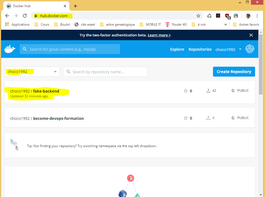Click the document-with-lock tip icon
This screenshot has height=197, width=265.
(x=14, y=145)
